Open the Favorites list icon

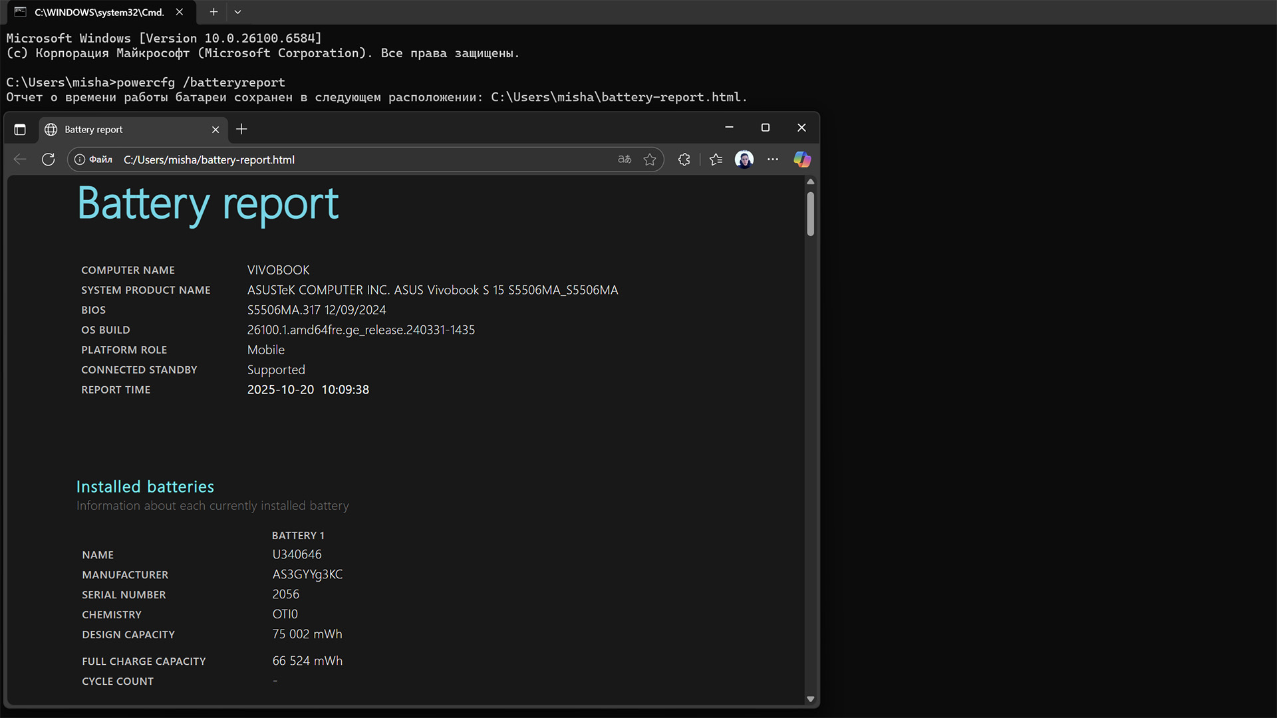[716, 160]
